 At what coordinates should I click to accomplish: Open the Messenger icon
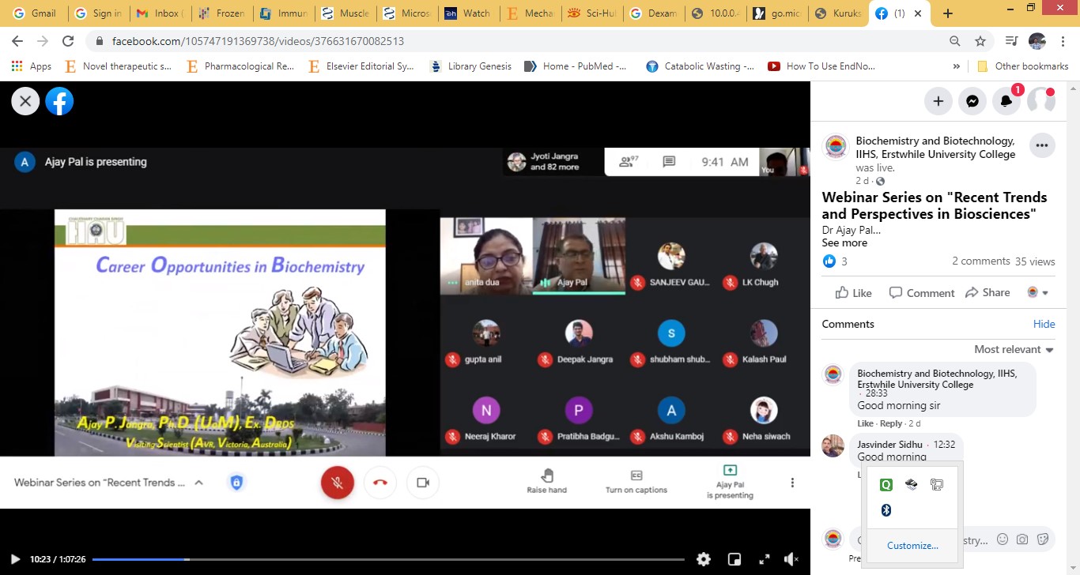[972, 101]
